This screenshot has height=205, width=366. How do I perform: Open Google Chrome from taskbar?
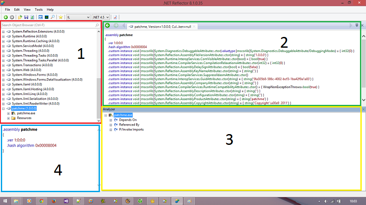[x=41, y=201]
